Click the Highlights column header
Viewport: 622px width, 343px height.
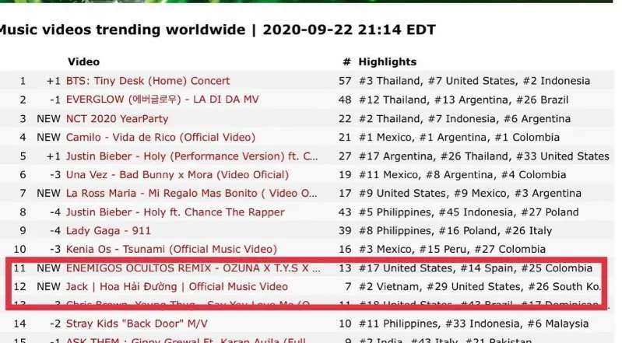(x=387, y=61)
